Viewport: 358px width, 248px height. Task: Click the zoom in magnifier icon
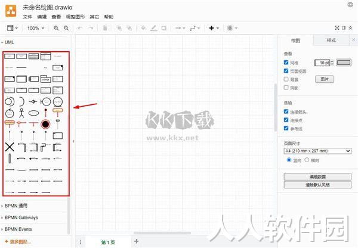click(x=56, y=28)
